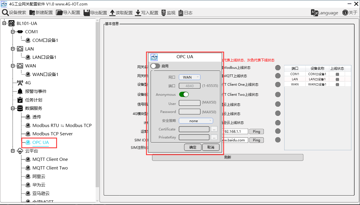The height and width of the screenshot is (205, 360).
Task: Click Ping next to 192.168.1.1
Action: click(256, 132)
